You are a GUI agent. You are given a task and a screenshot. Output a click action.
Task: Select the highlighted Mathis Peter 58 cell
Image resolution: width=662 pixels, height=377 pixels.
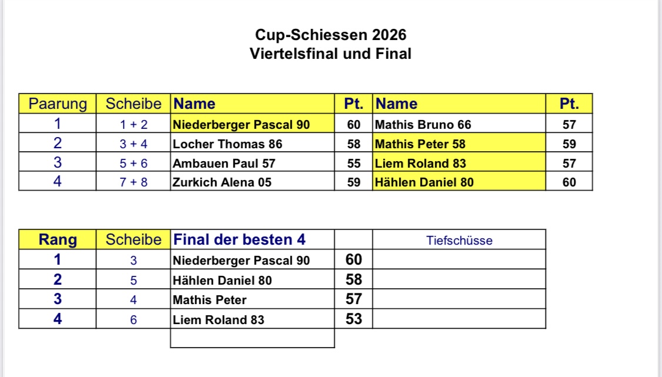click(x=459, y=144)
